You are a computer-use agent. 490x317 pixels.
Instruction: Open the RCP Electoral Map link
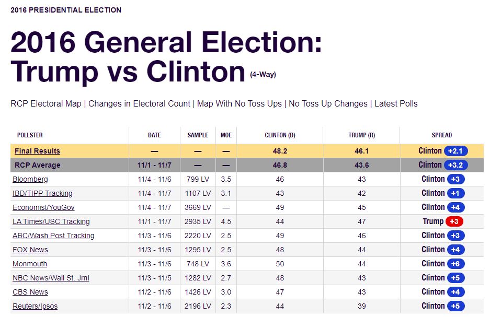point(46,104)
